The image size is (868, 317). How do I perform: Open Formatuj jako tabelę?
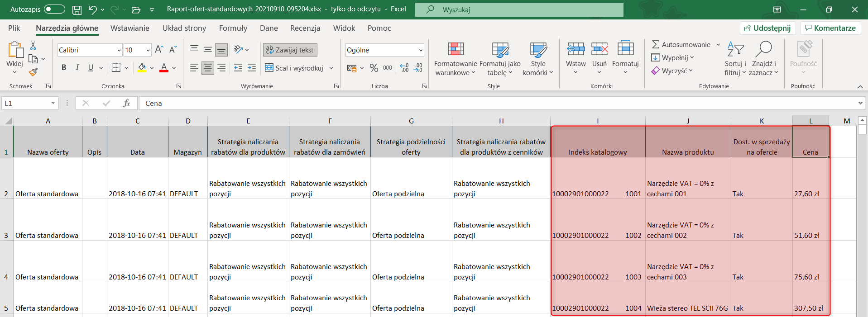tap(500, 59)
